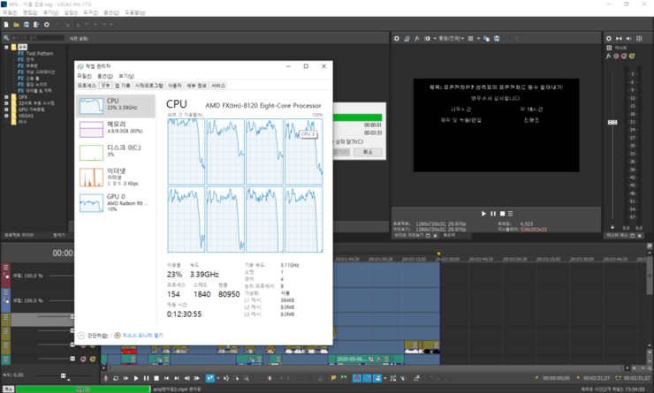The width and height of the screenshot is (654, 393).
Task: Toggle automatic crossfades icon in timeline toolbar
Action: [x=367, y=378]
